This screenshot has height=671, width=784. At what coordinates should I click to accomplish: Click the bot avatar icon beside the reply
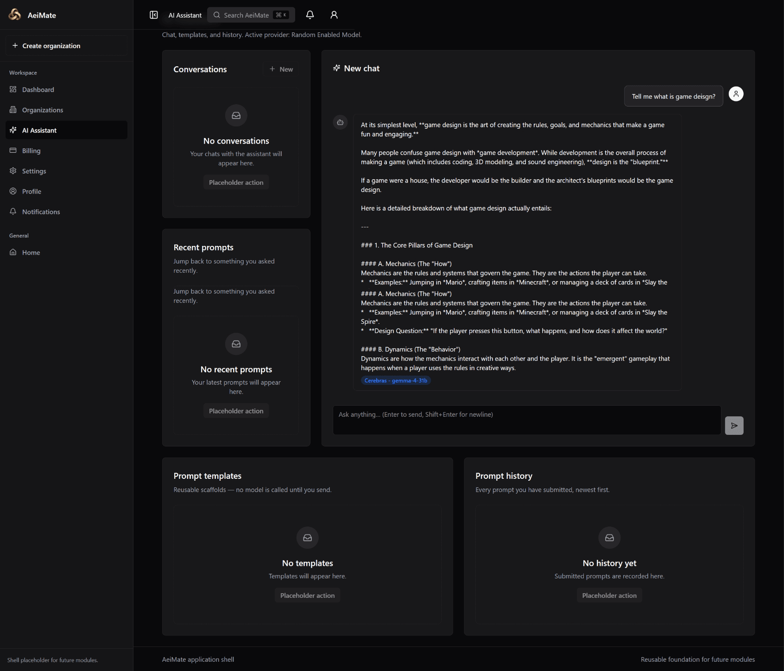pyautogui.click(x=341, y=122)
